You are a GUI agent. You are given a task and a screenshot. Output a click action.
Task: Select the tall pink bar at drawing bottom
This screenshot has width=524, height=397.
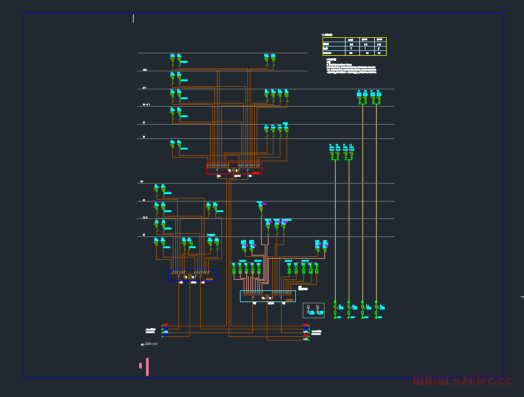point(147,367)
